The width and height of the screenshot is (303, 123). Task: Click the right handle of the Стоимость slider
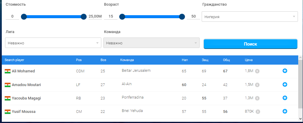[x=83, y=17]
